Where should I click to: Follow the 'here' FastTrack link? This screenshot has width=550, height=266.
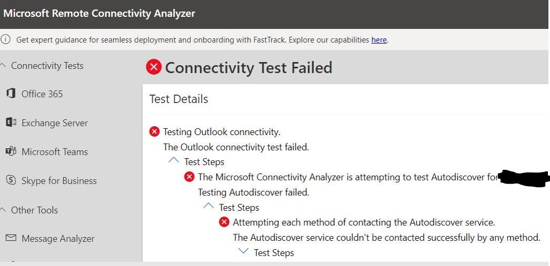coord(379,40)
